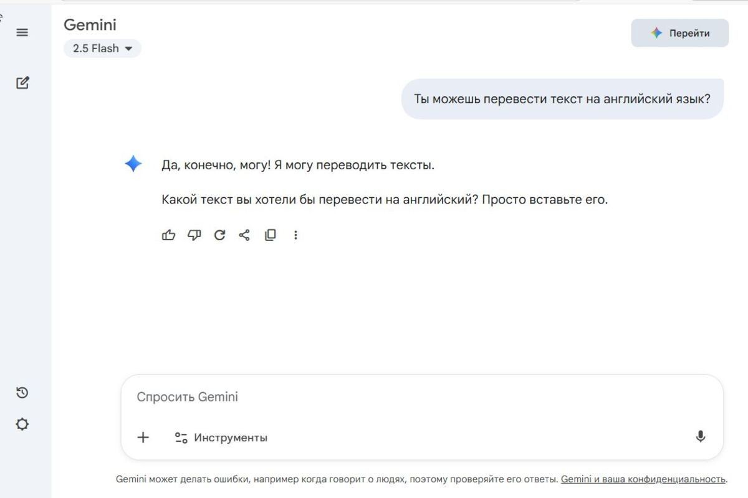The image size is (748, 498).
Task: Open chat history with the clock icon
Action: (x=22, y=392)
